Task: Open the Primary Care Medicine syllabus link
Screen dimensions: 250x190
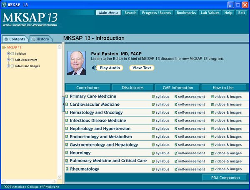Action: 161,97
